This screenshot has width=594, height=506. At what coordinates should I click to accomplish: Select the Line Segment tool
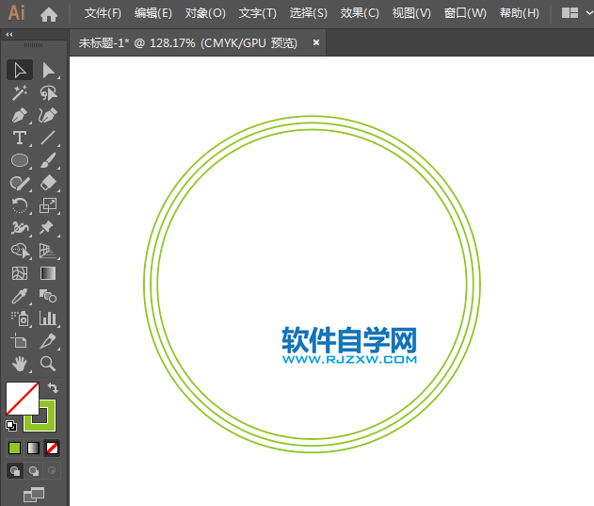point(48,138)
